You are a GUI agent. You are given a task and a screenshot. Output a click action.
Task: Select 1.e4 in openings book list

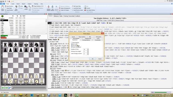point(4,20)
